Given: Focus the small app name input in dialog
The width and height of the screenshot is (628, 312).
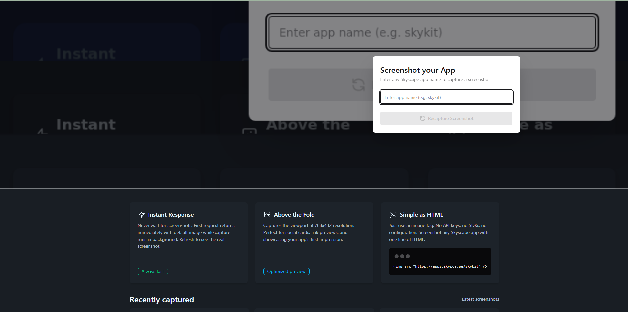Looking at the screenshot, I should 446,97.
